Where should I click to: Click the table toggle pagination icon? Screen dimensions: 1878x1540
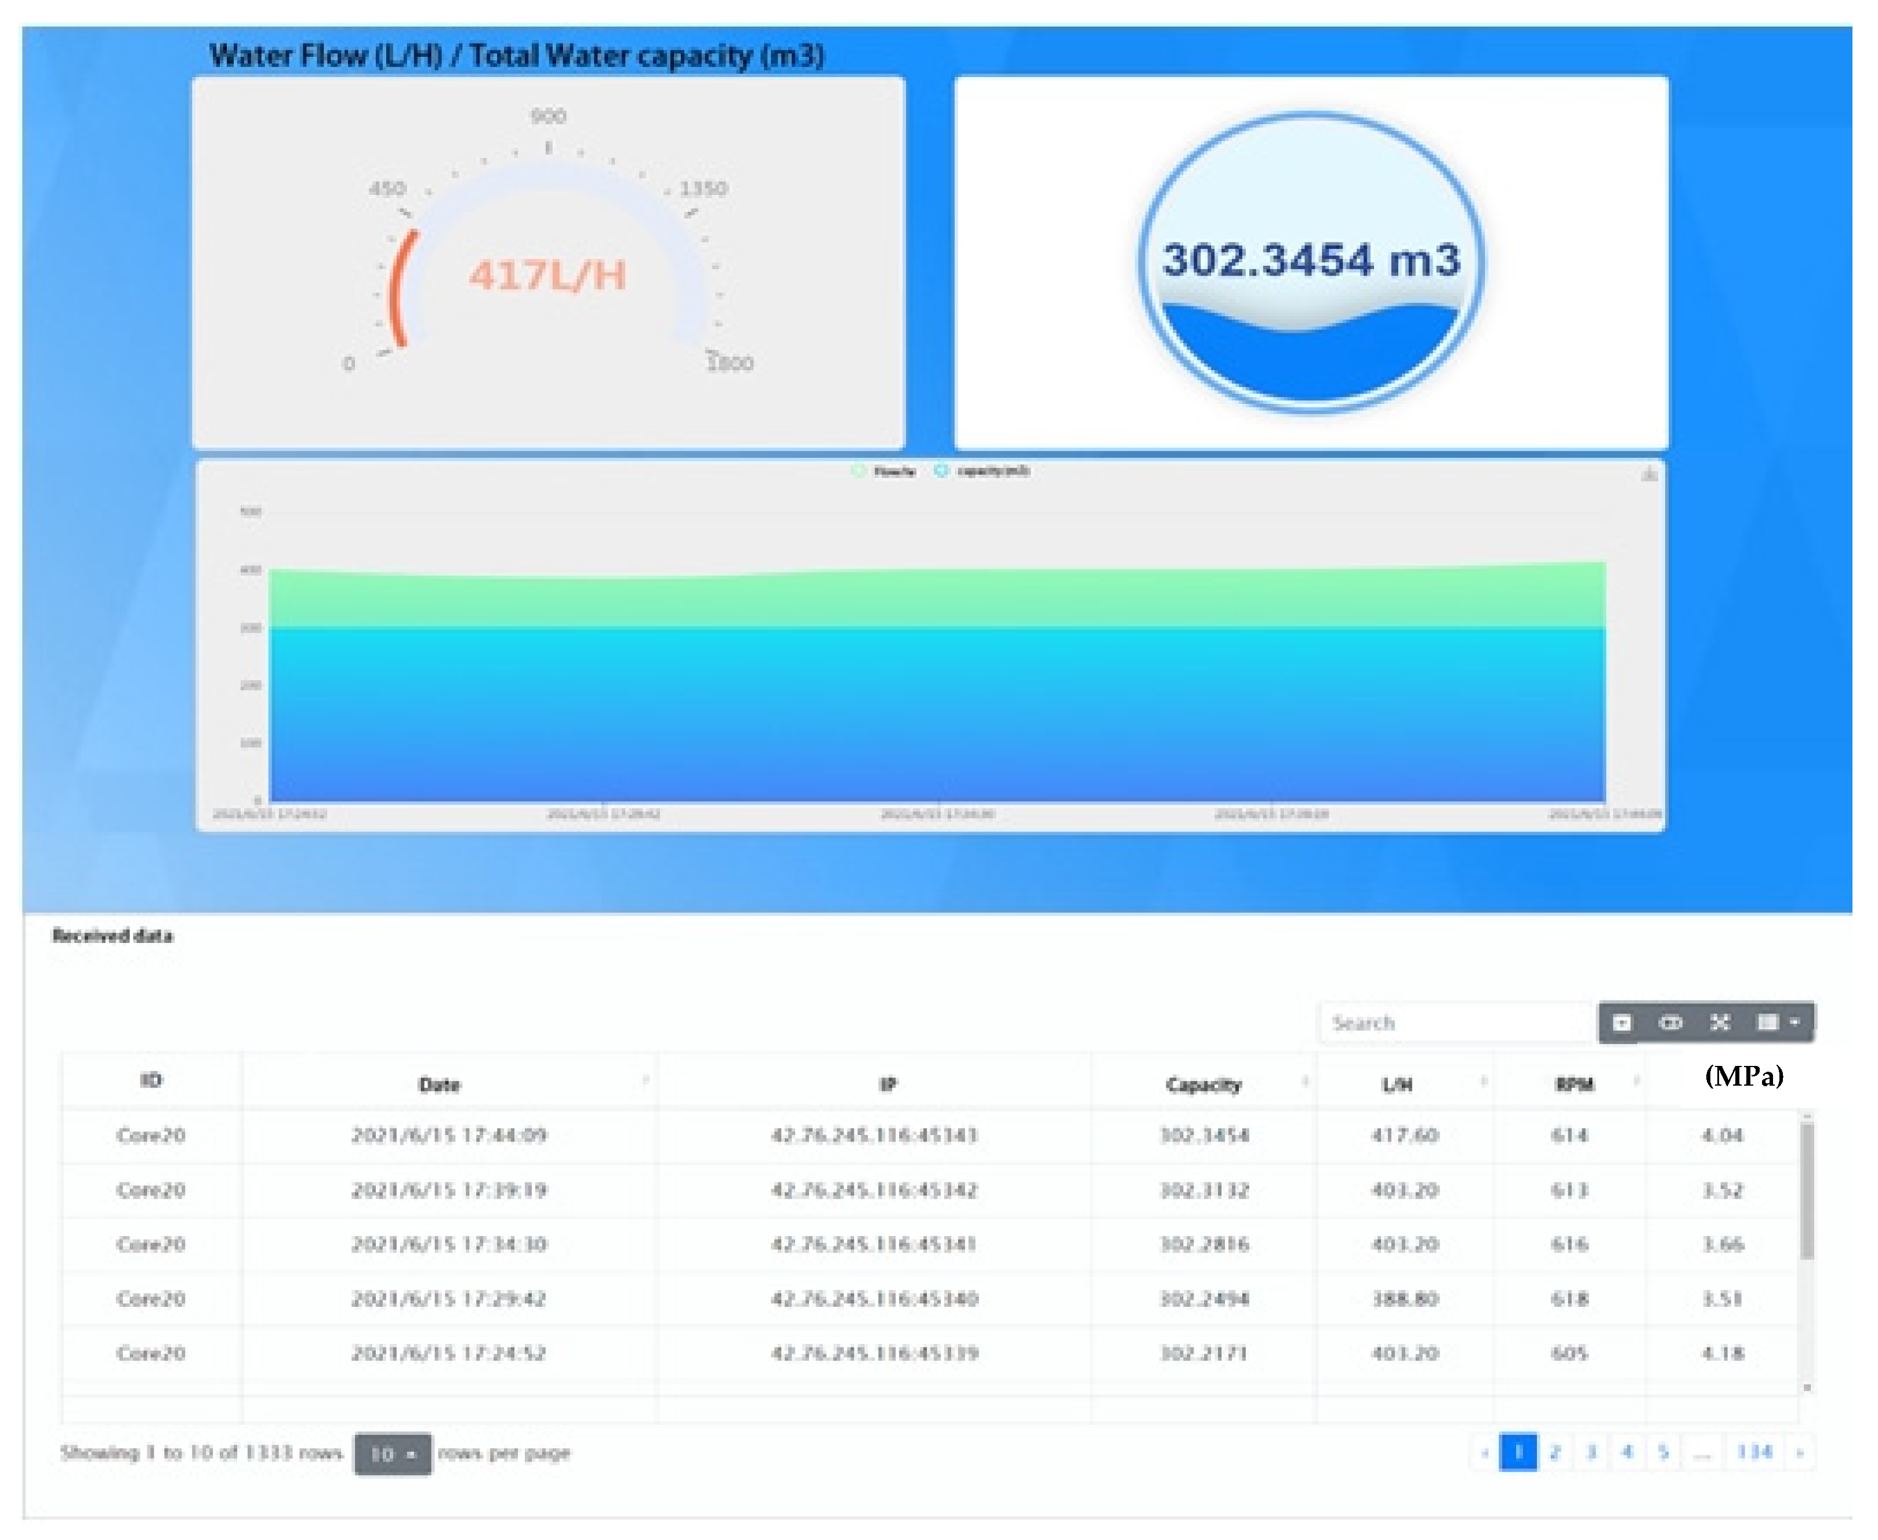click(1622, 1023)
